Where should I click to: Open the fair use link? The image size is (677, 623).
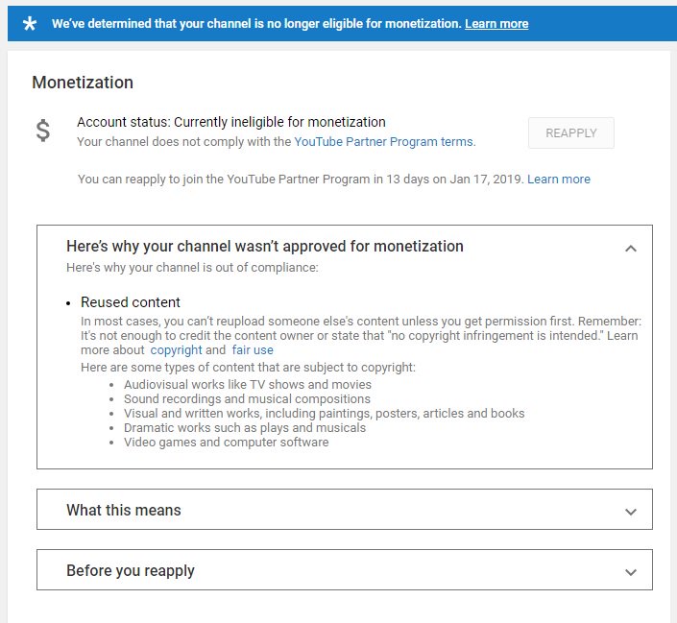click(253, 350)
